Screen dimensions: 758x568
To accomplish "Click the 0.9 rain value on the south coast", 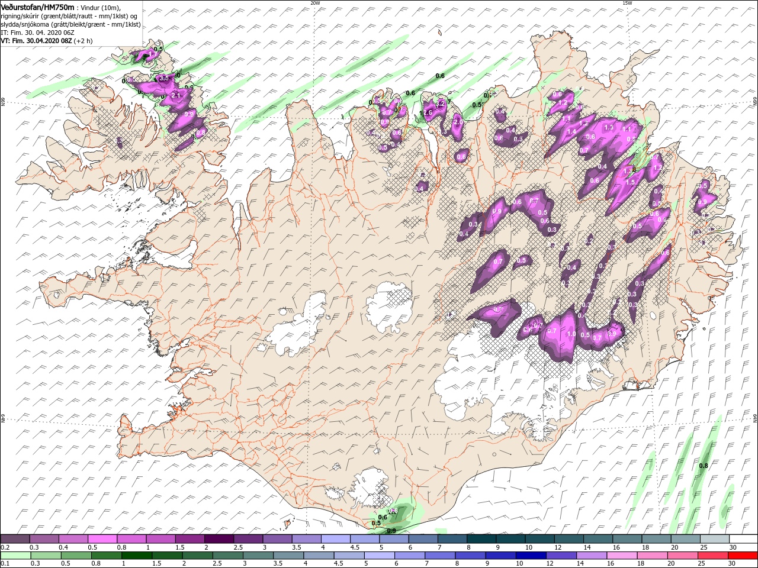I will pos(391,531).
